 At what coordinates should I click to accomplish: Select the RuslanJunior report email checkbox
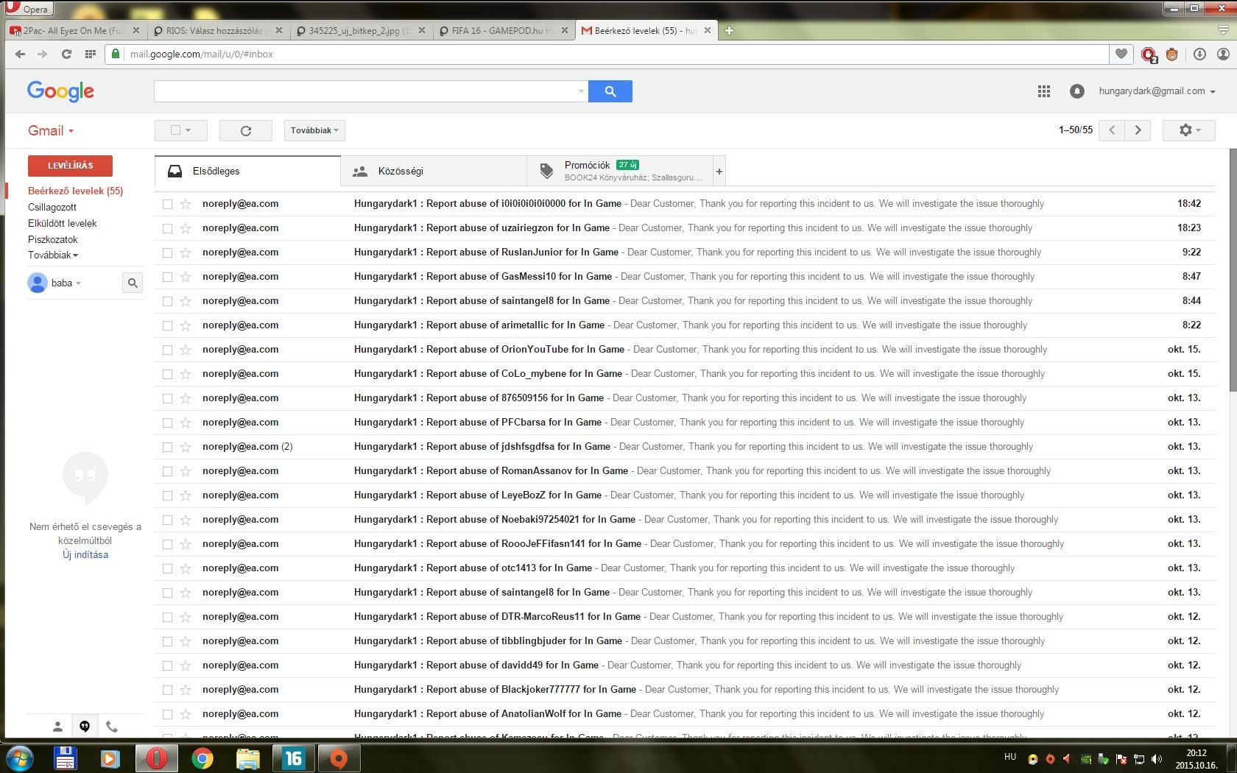tap(167, 253)
